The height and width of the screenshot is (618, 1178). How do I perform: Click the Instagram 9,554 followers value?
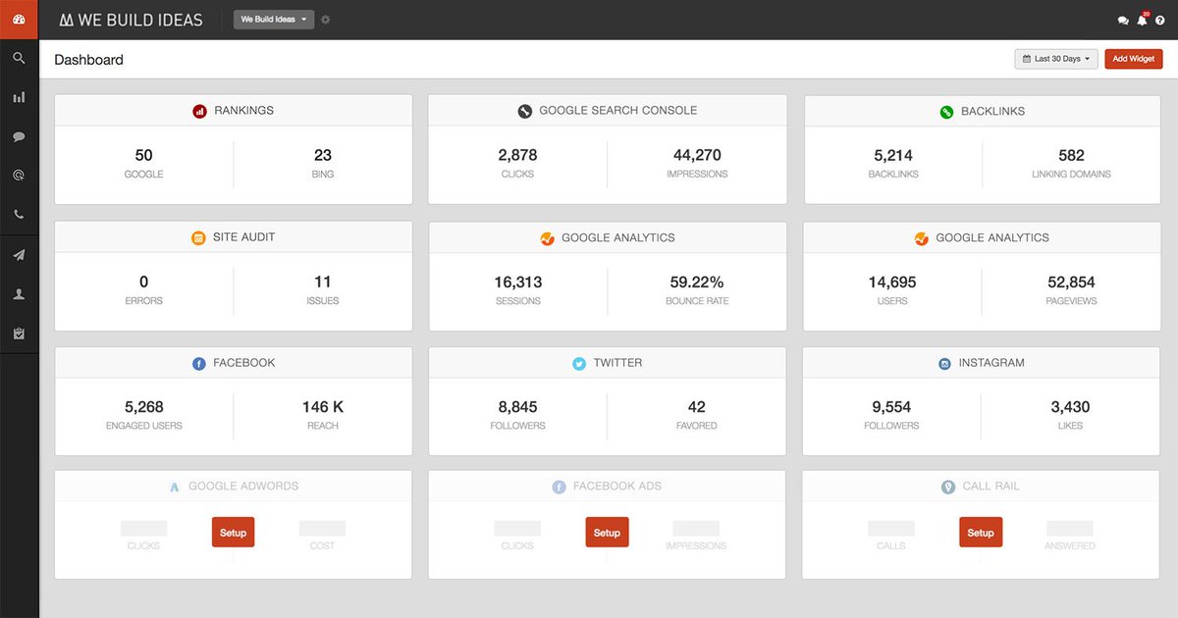pos(892,407)
